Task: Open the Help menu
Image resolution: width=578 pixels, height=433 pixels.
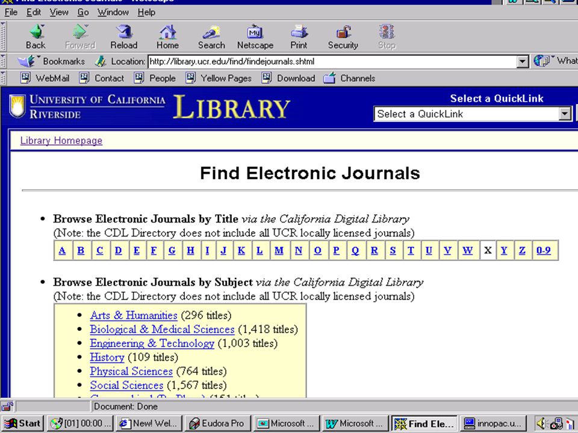Action: pos(146,13)
